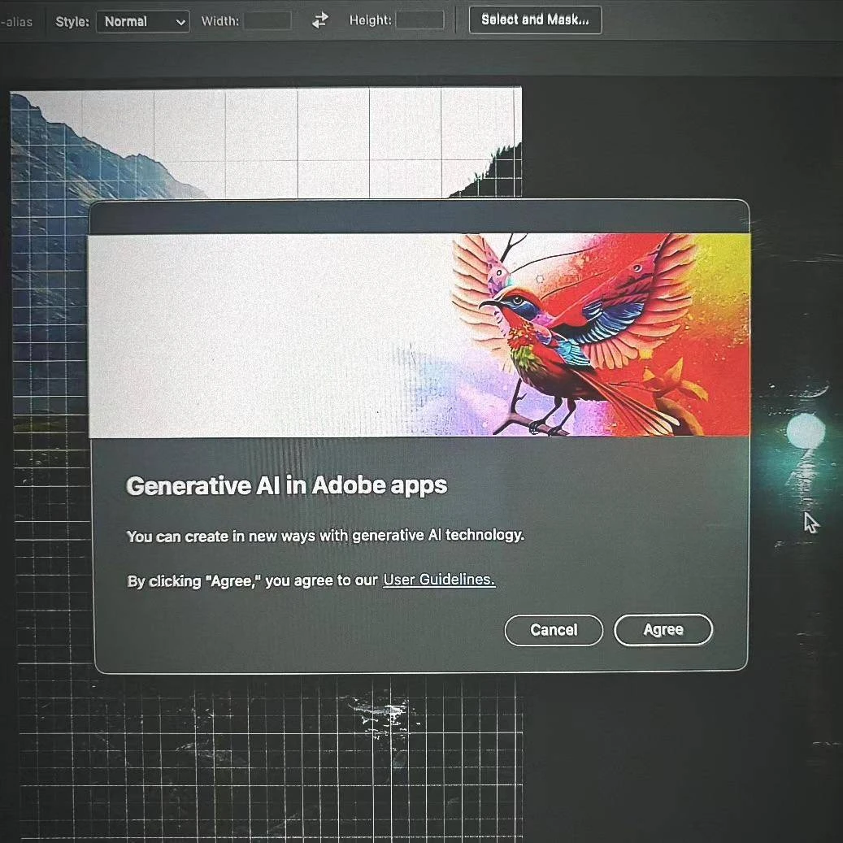Click Agree in the Generative AI dialog

click(663, 629)
